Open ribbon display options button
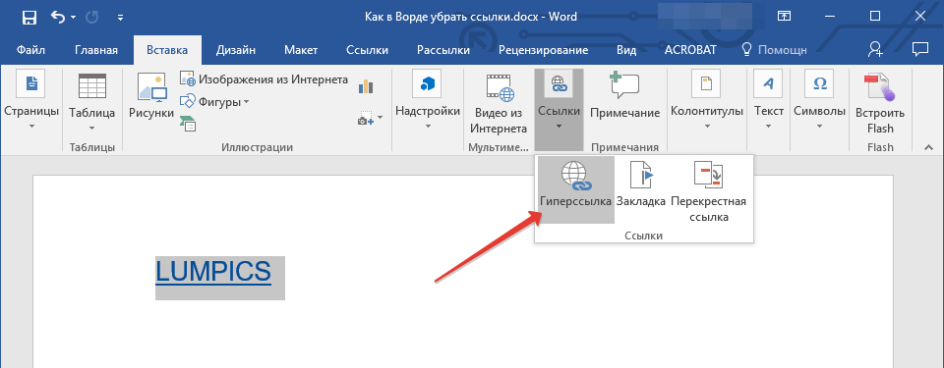This screenshot has height=368, width=944. click(x=784, y=17)
